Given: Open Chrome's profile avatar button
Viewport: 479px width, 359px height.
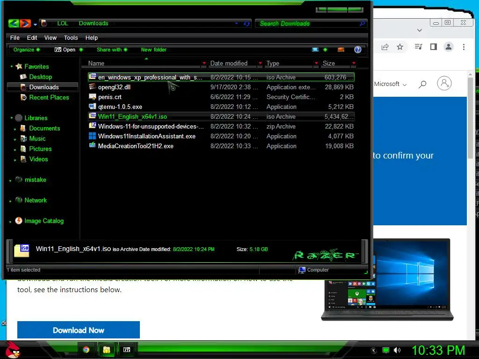Looking at the screenshot, I should (x=449, y=47).
